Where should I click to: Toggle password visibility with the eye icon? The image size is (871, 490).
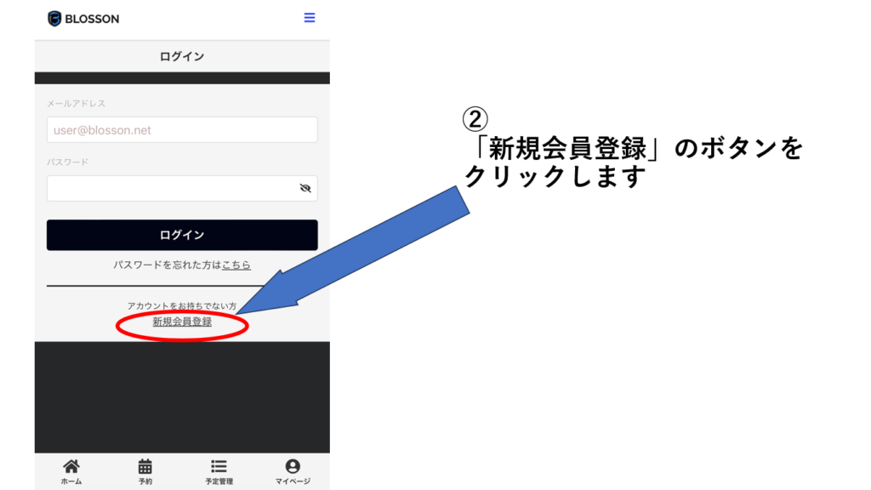[x=305, y=189]
